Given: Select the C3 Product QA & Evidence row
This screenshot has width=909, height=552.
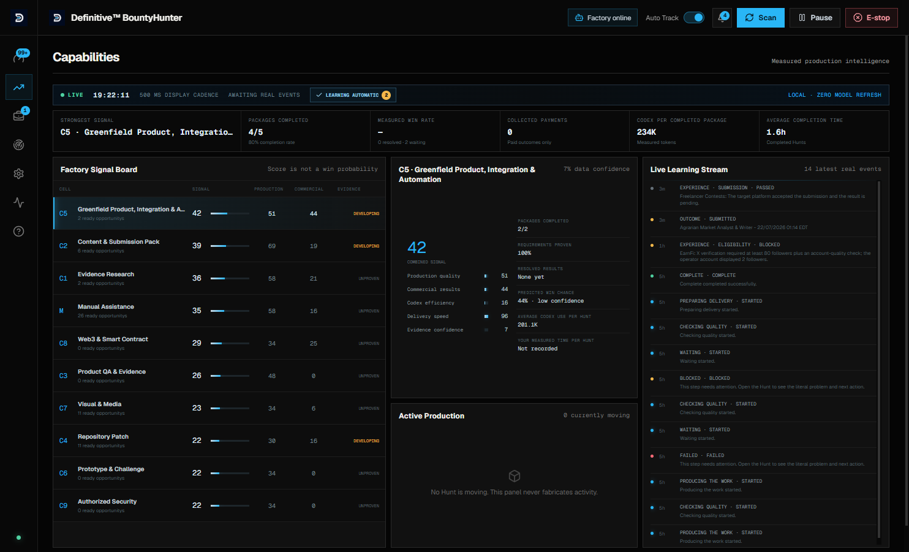Looking at the screenshot, I should pos(219,376).
